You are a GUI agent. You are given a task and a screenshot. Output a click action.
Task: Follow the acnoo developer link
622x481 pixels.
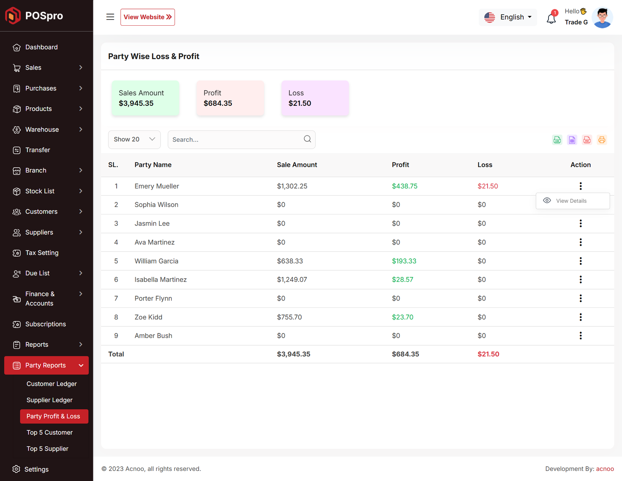(605, 469)
